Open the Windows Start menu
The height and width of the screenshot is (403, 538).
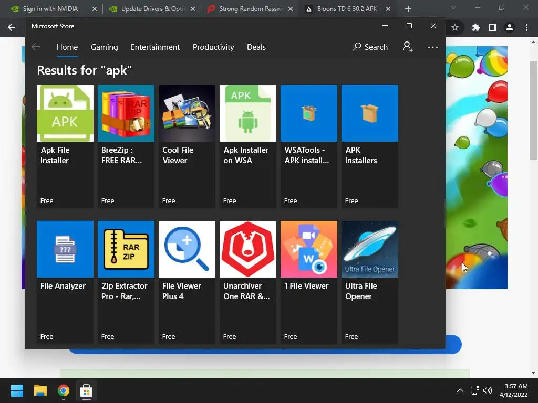point(17,390)
